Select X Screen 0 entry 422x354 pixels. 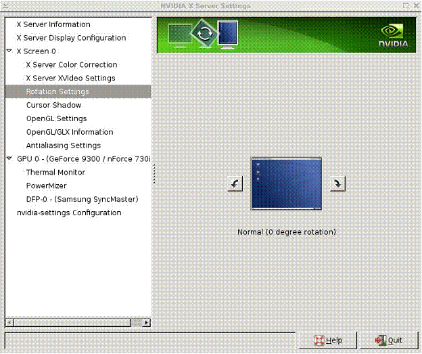pos(36,51)
